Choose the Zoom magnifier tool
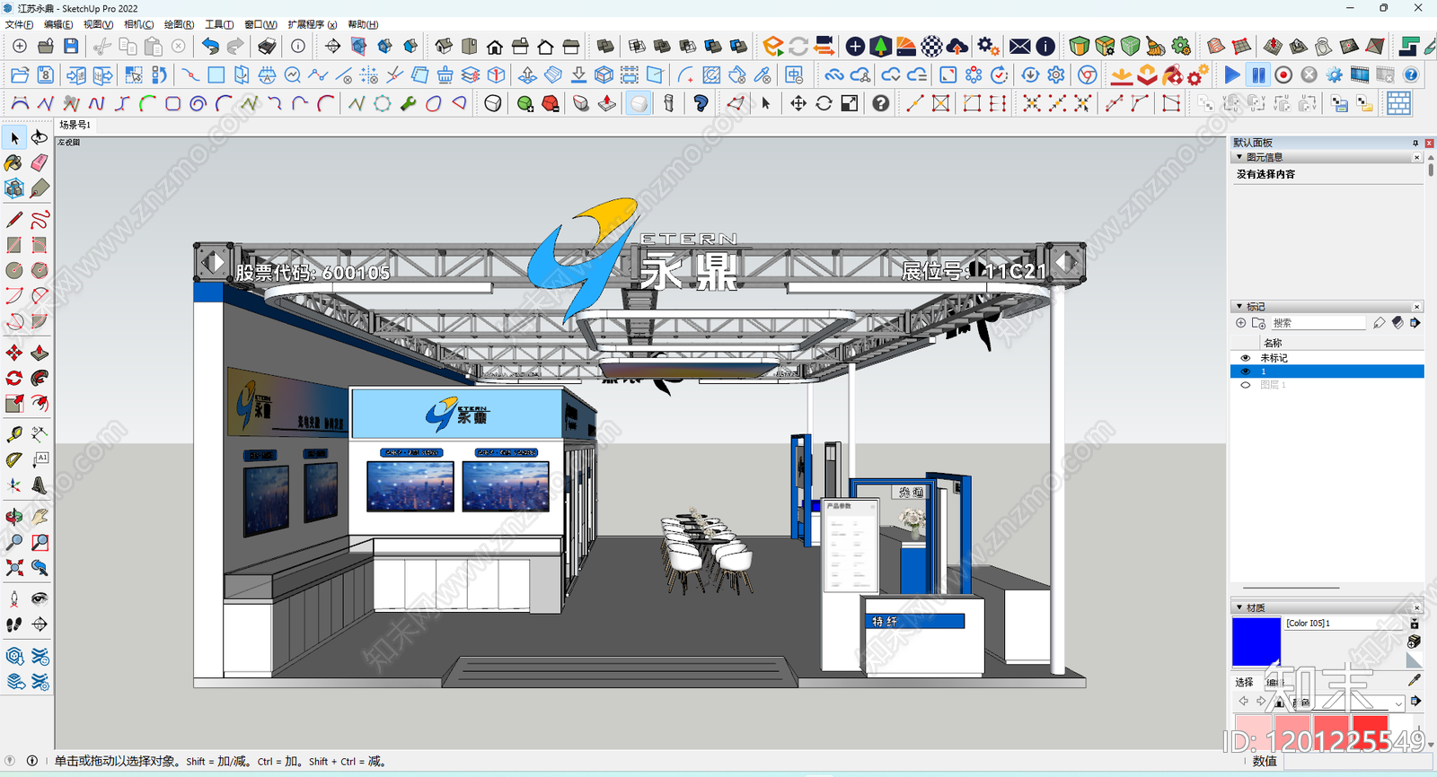 (14, 542)
